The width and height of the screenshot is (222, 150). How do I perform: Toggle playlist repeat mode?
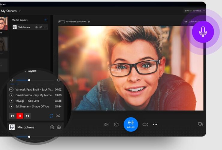pos(51,116)
